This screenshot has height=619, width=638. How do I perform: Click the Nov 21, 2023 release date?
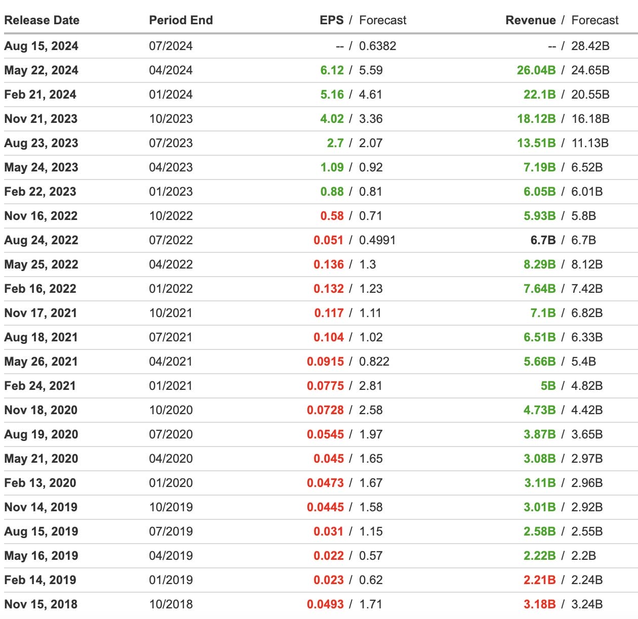click(41, 119)
